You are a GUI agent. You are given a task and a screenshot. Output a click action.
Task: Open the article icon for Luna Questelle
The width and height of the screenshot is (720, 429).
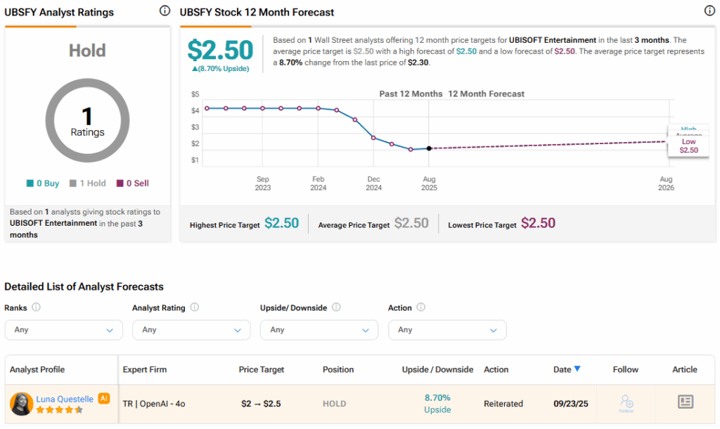685,402
